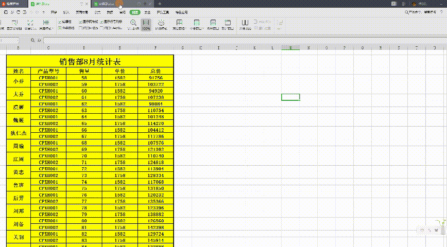This screenshot has height=247, width=447.
Task: Set zoom with the 100% button
Action: pos(146,25)
